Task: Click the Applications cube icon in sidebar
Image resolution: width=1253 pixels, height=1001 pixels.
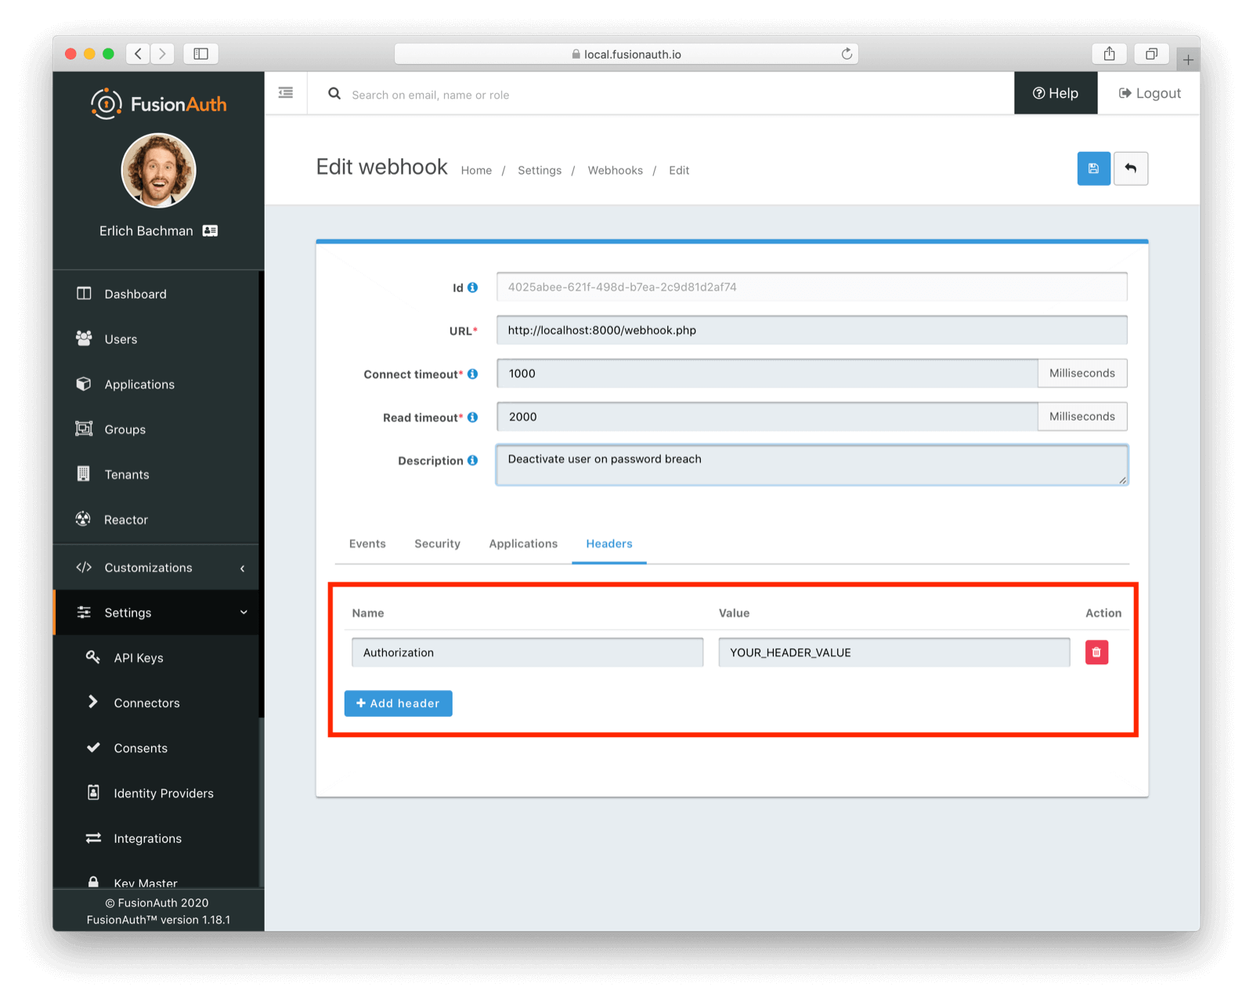Action: click(84, 384)
